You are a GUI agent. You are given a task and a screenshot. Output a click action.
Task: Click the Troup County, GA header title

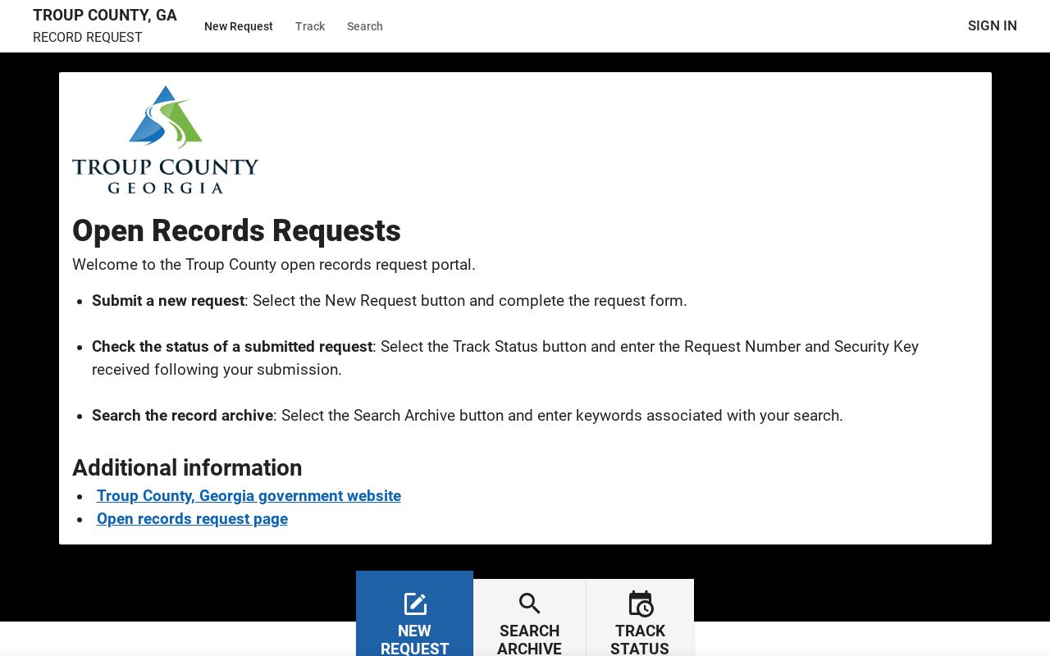105,16
